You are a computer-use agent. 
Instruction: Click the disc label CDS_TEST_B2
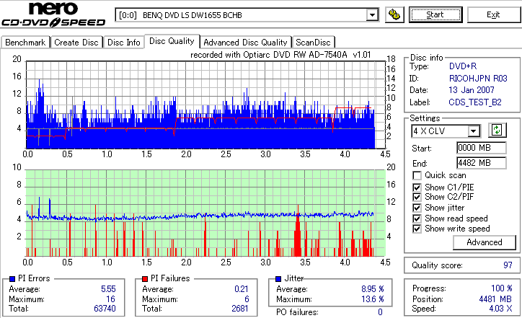click(x=475, y=102)
